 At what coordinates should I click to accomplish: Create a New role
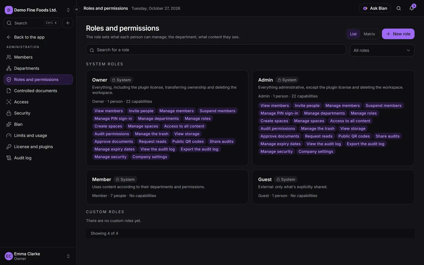pyautogui.click(x=398, y=34)
